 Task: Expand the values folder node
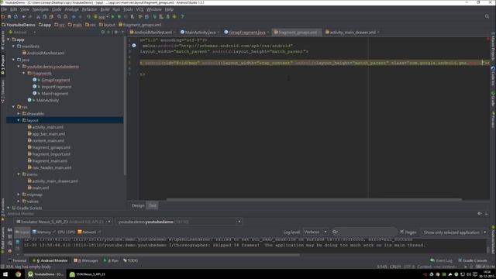(x=19, y=201)
